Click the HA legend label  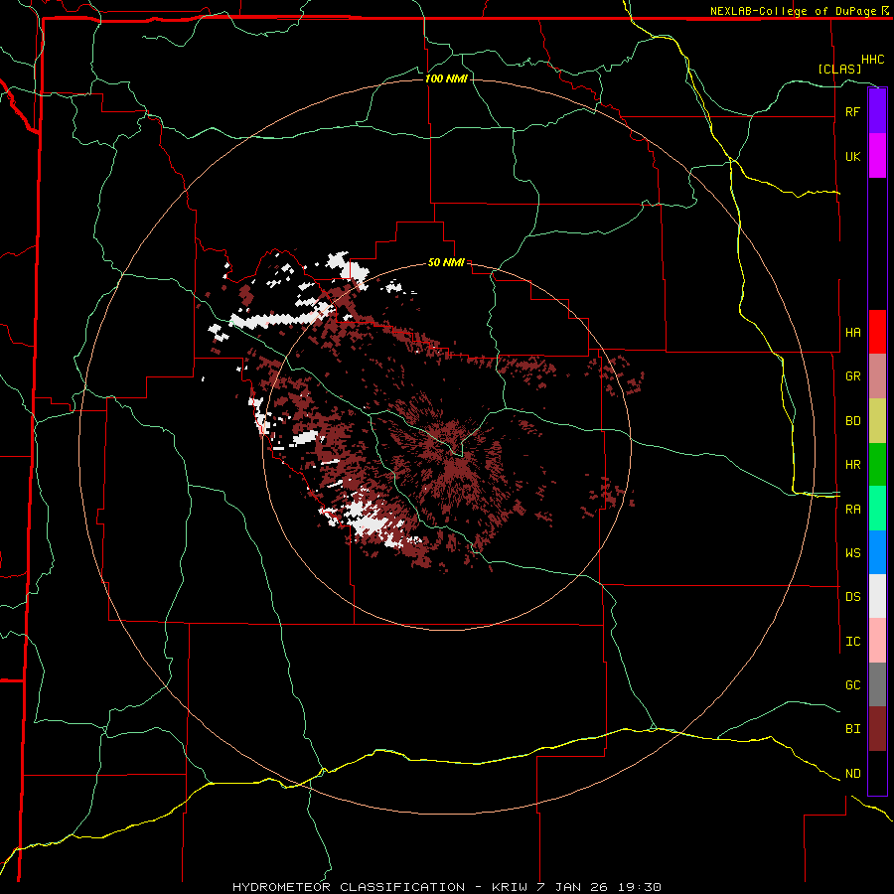tap(852, 332)
